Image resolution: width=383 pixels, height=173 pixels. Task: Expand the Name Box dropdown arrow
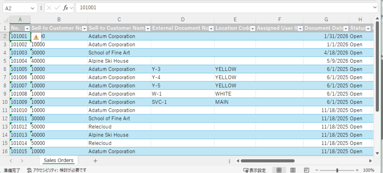pos(33,7)
